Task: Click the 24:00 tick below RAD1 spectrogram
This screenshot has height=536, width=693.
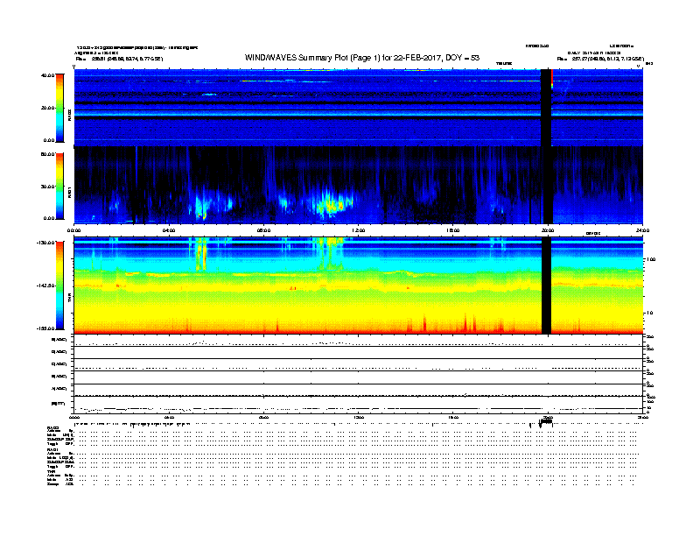Action: coord(642,230)
